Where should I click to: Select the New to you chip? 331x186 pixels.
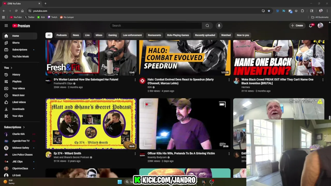[x=243, y=35]
